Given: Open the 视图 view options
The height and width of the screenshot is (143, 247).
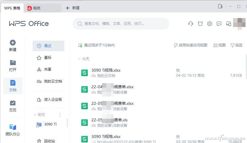Looking at the screenshot, I should click(219, 45).
